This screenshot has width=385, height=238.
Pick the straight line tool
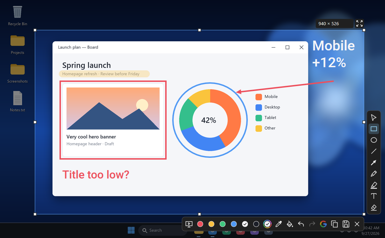point(374,151)
